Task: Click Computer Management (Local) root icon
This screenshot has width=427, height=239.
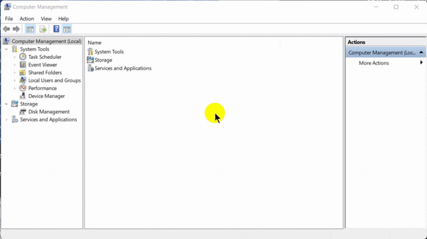Action: 6,41
